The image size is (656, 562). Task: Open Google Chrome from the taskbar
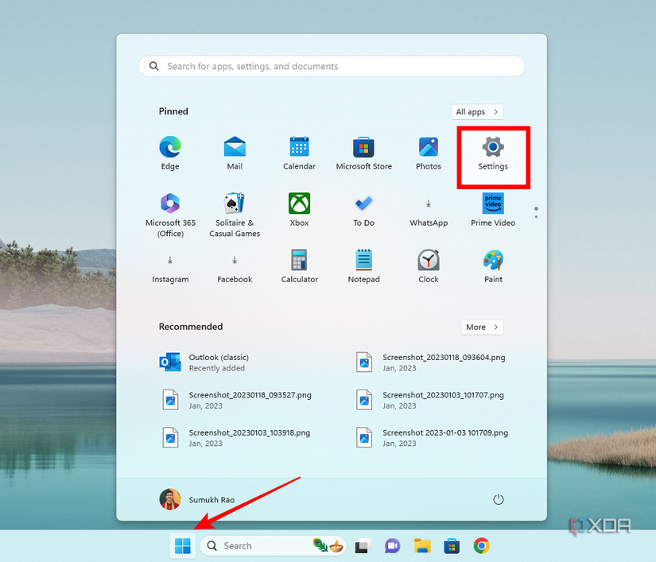point(481,545)
